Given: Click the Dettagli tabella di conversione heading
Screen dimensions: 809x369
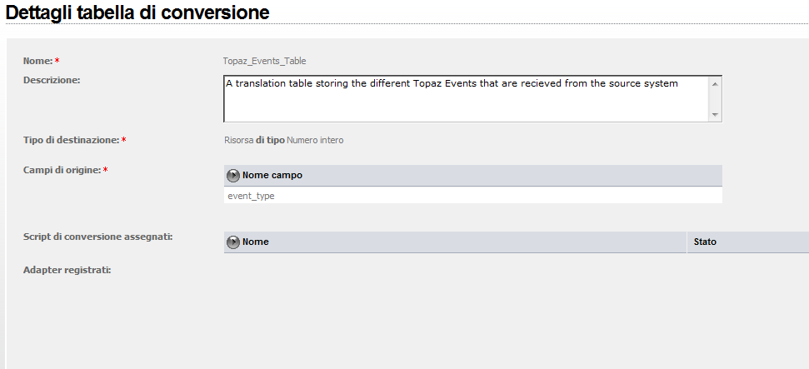Looking at the screenshot, I should pyautogui.click(x=137, y=12).
